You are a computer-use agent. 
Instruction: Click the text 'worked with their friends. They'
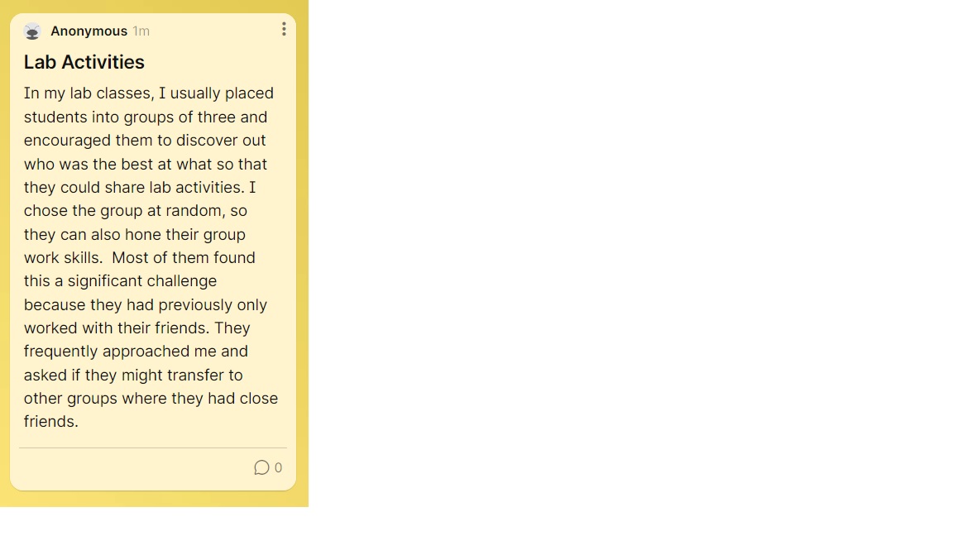[x=136, y=328]
